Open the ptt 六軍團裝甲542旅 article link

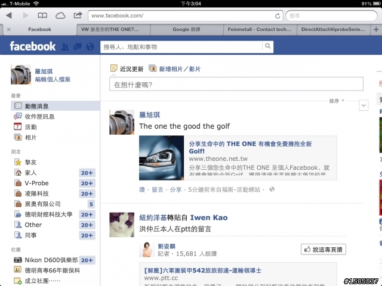point(203,271)
